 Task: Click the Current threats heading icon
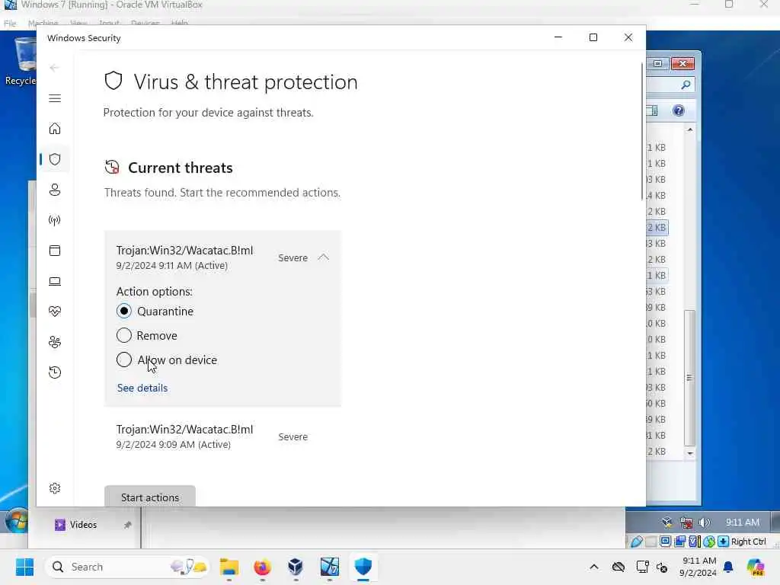coord(112,167)
